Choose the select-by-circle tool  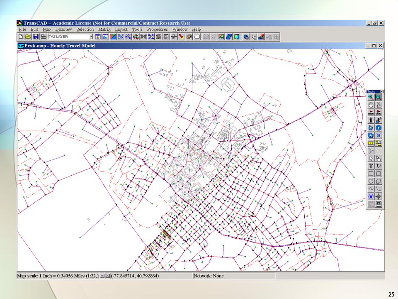379,127
